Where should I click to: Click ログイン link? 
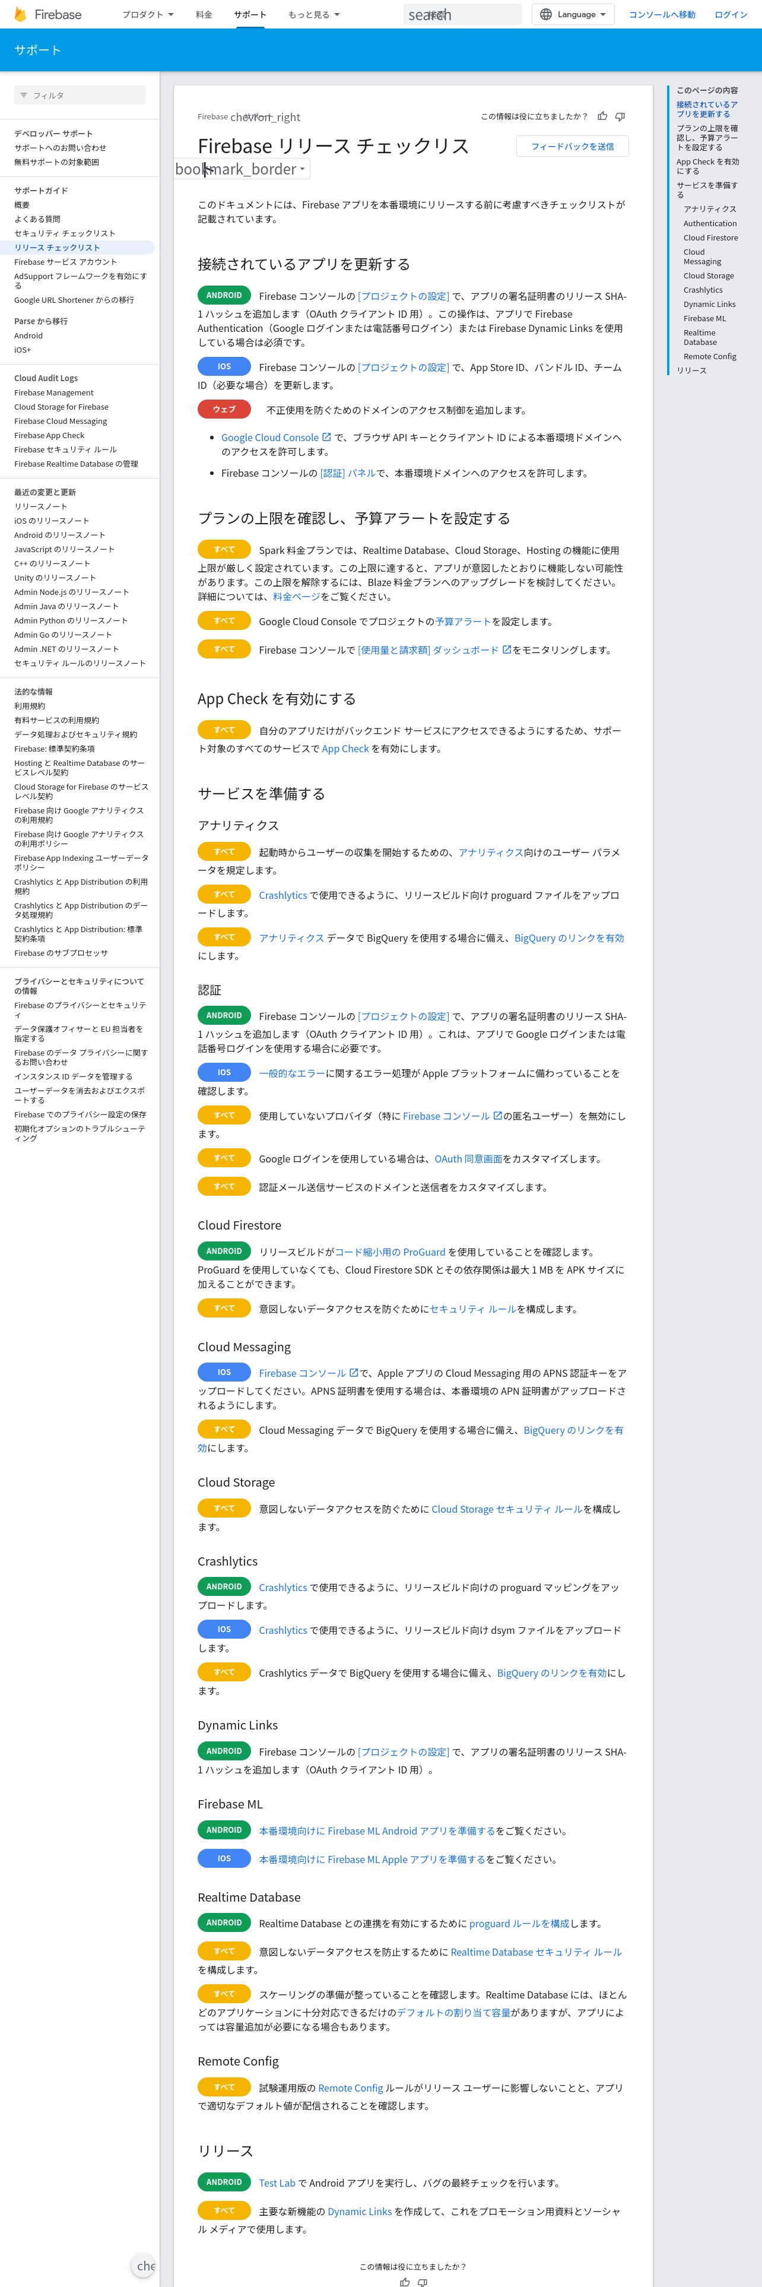point(730,14)
